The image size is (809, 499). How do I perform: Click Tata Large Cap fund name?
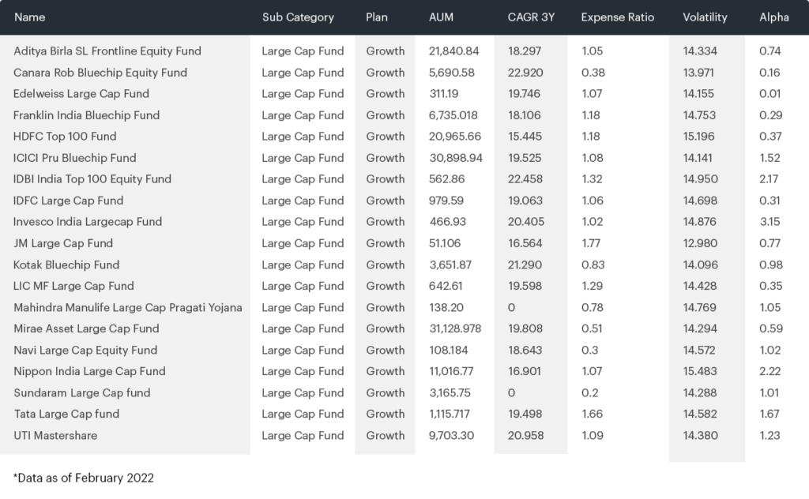[66, 415]
